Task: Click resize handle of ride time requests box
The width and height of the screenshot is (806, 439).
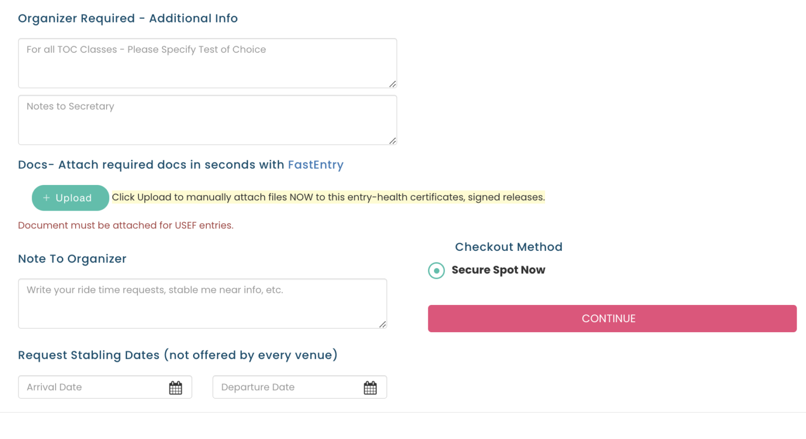Action: pyautogui.click(x=383, y=324)
